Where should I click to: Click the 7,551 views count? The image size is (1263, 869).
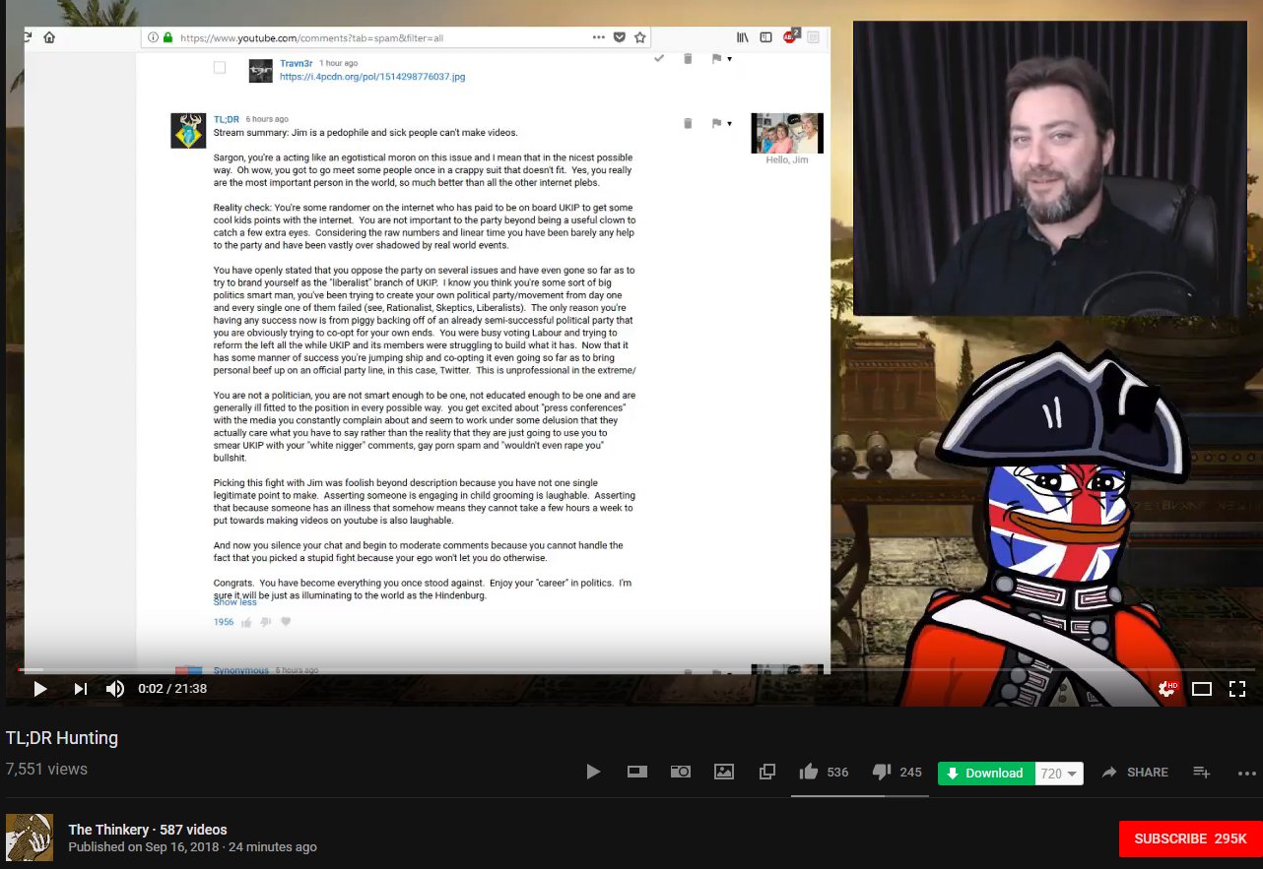click(x=46, y=769)
